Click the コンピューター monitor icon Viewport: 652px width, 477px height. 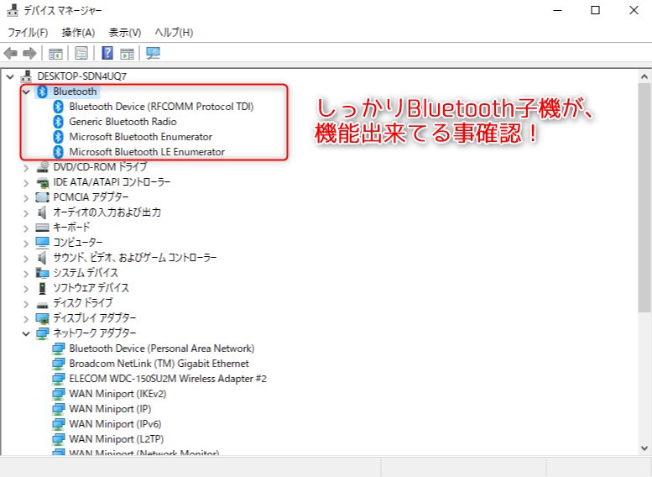pyautogui.click(x=43, y=242)
